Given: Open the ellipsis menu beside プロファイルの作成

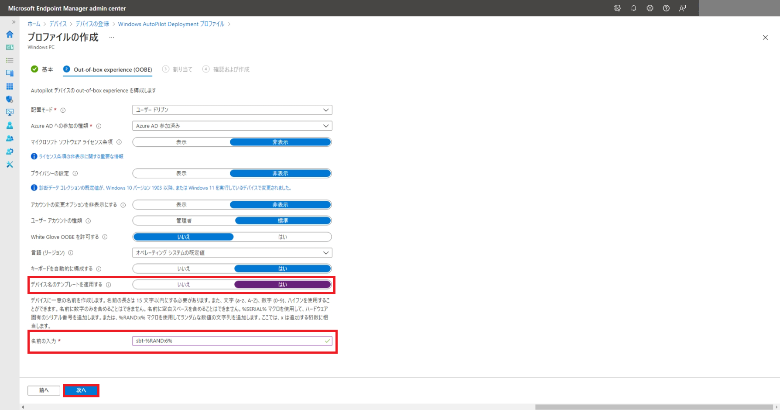Looking at the screenshot, I should [x=112, y=38].
